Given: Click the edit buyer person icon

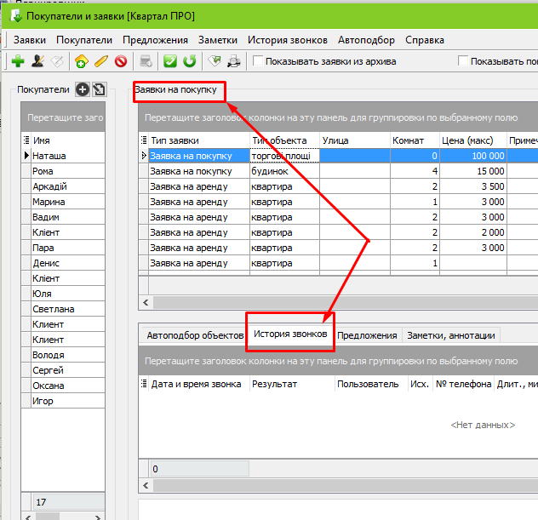Looking at the screenshot, I should click(x=37, y=61).
